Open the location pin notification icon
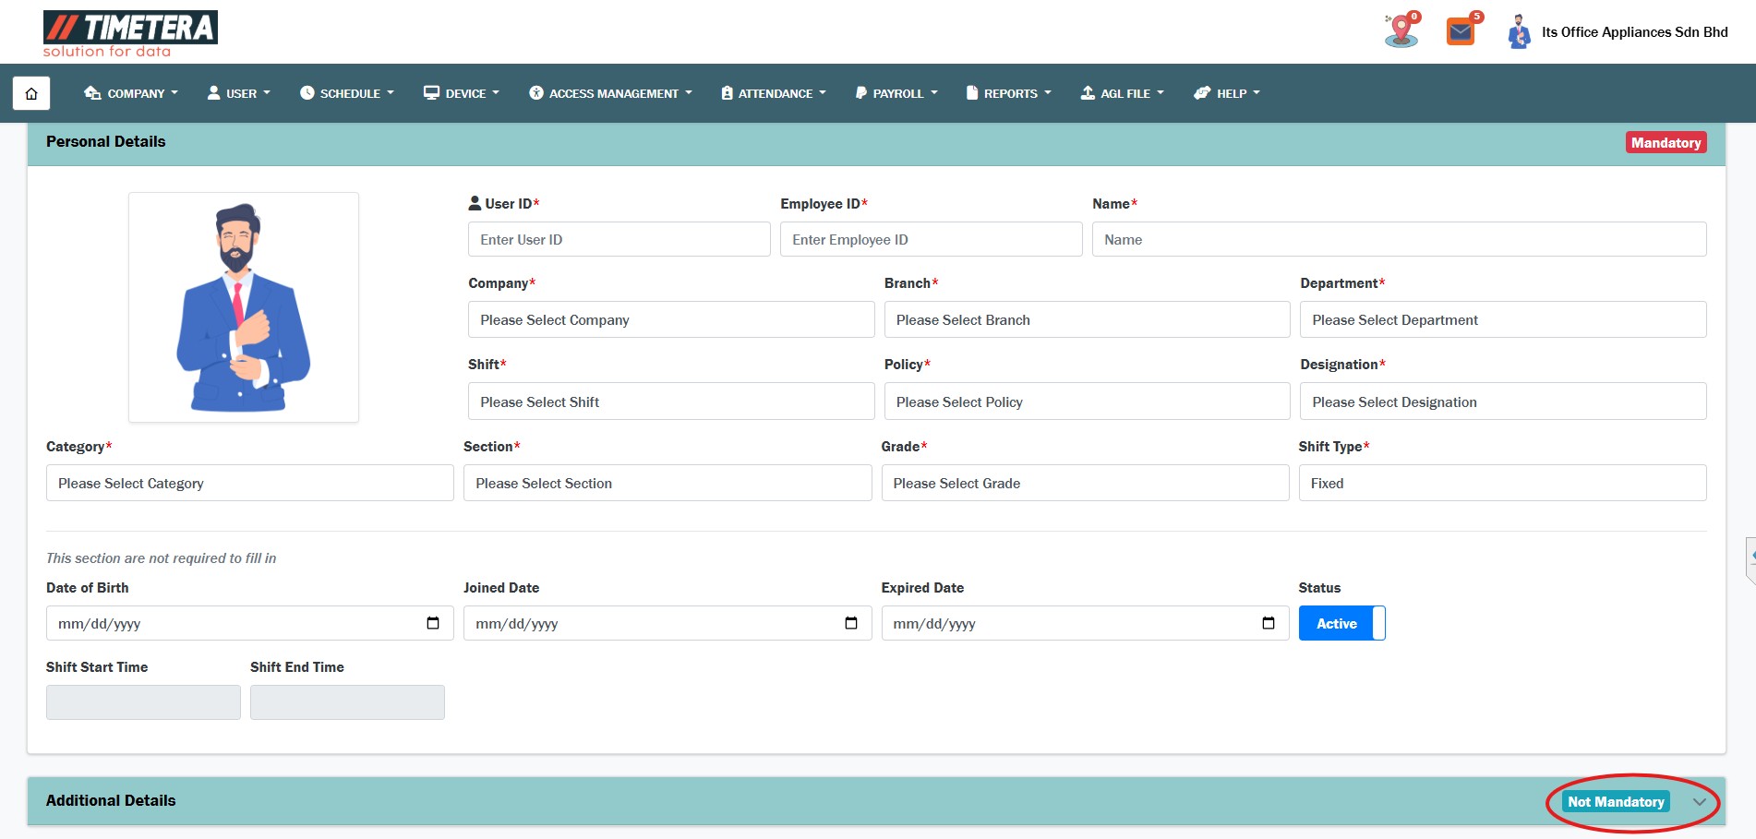This screenshot has width=1756, height=839. 1401,30
